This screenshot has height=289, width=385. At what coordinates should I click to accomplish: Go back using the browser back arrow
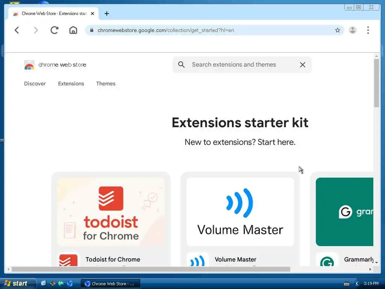[x=17, y=30]
